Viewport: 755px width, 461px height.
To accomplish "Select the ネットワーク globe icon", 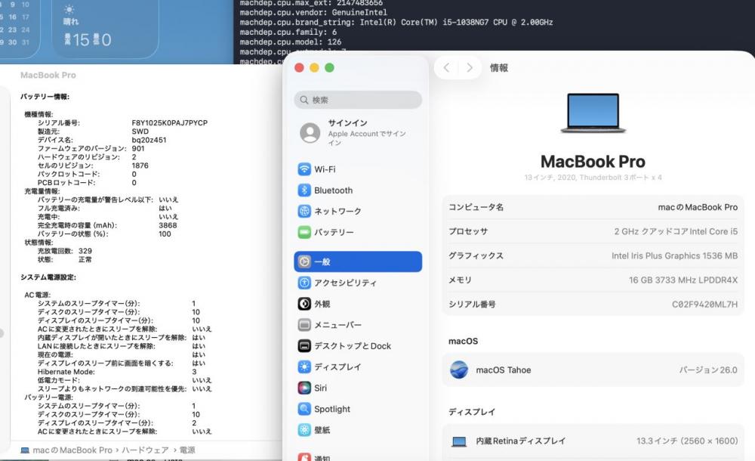I will pos(304,212).
